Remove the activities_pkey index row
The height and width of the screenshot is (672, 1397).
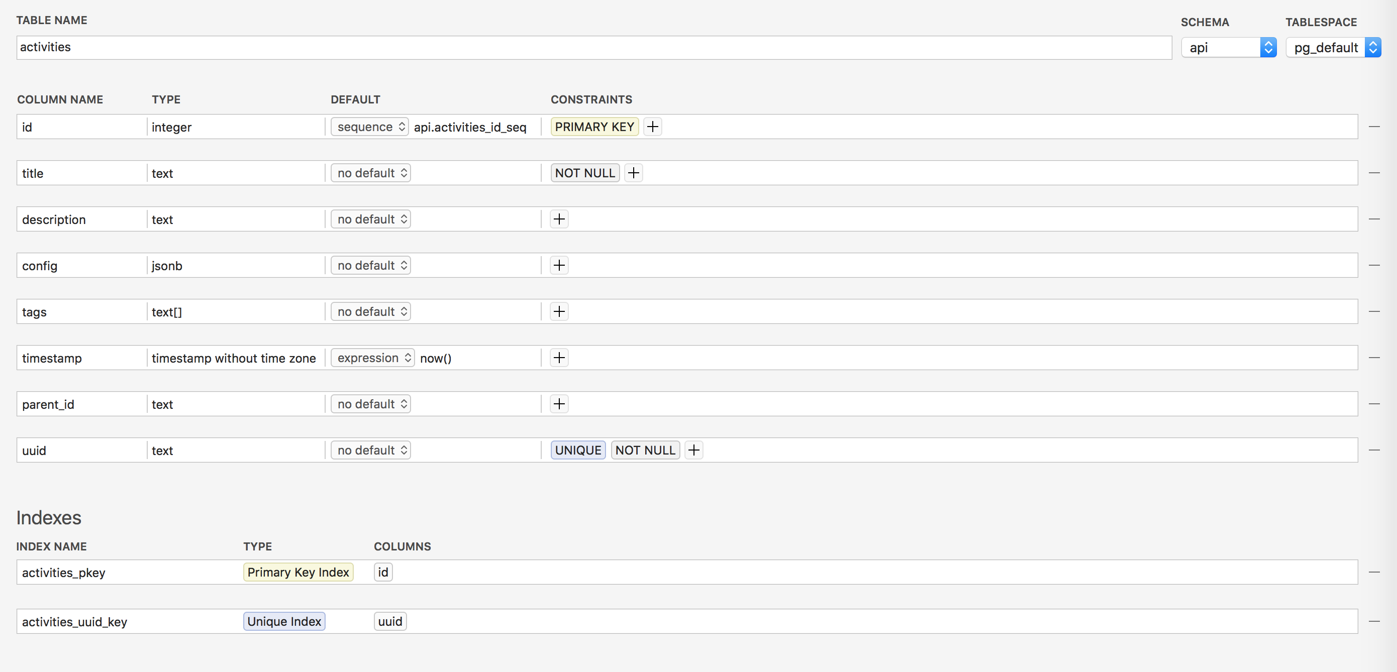[x=1374, y=572]
